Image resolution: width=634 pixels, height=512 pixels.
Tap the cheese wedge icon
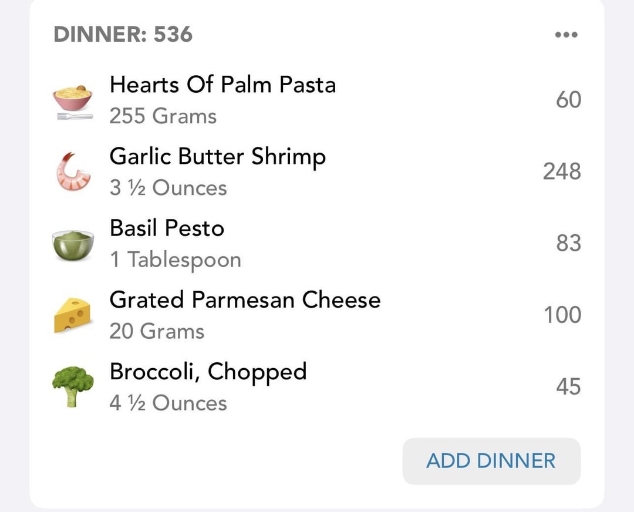pos(72,315)
